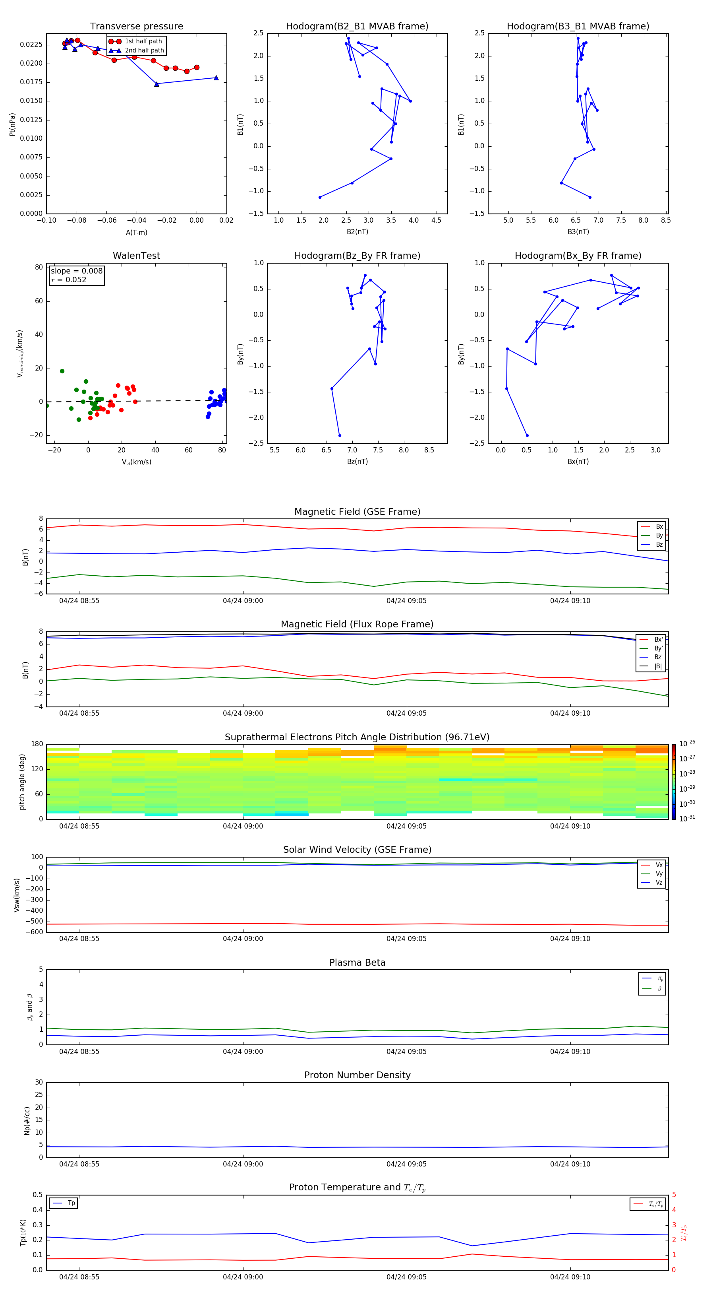Select the 'Hodogram(Bz_By FR frame)' title

click(x=357, y=256)
